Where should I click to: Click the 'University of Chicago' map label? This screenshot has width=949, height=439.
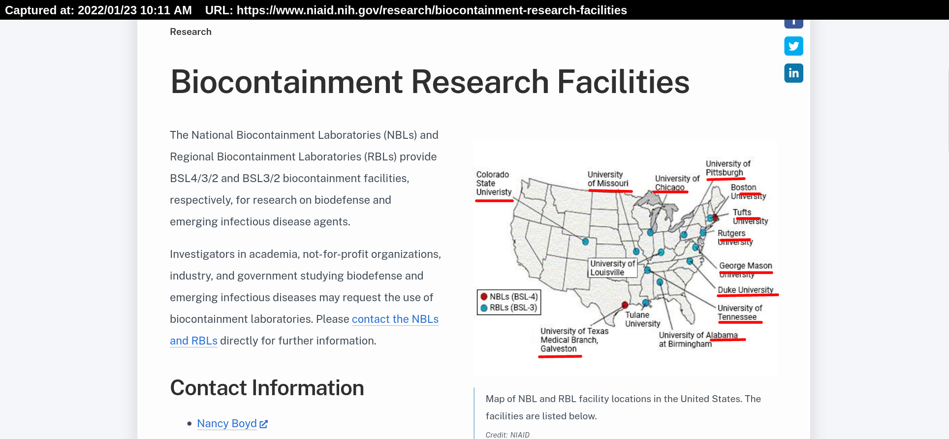[x=677, y=183]
